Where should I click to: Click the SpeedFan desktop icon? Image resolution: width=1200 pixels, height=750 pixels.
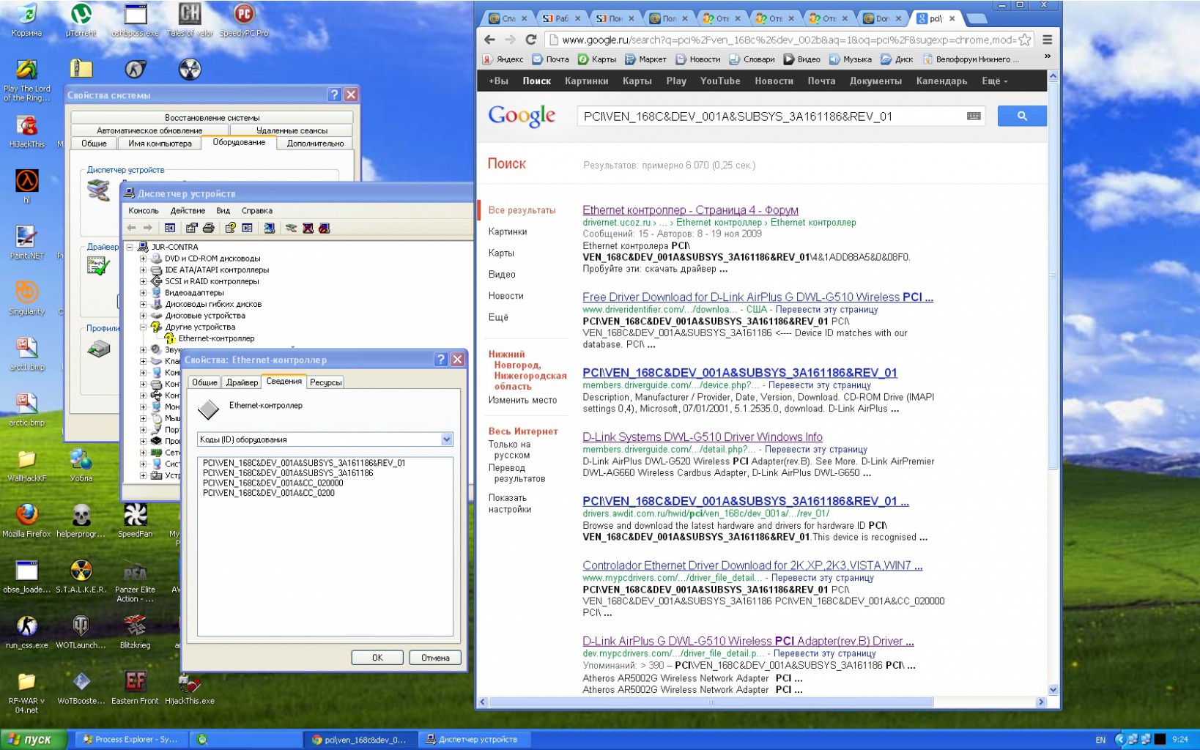click(135, 521)
